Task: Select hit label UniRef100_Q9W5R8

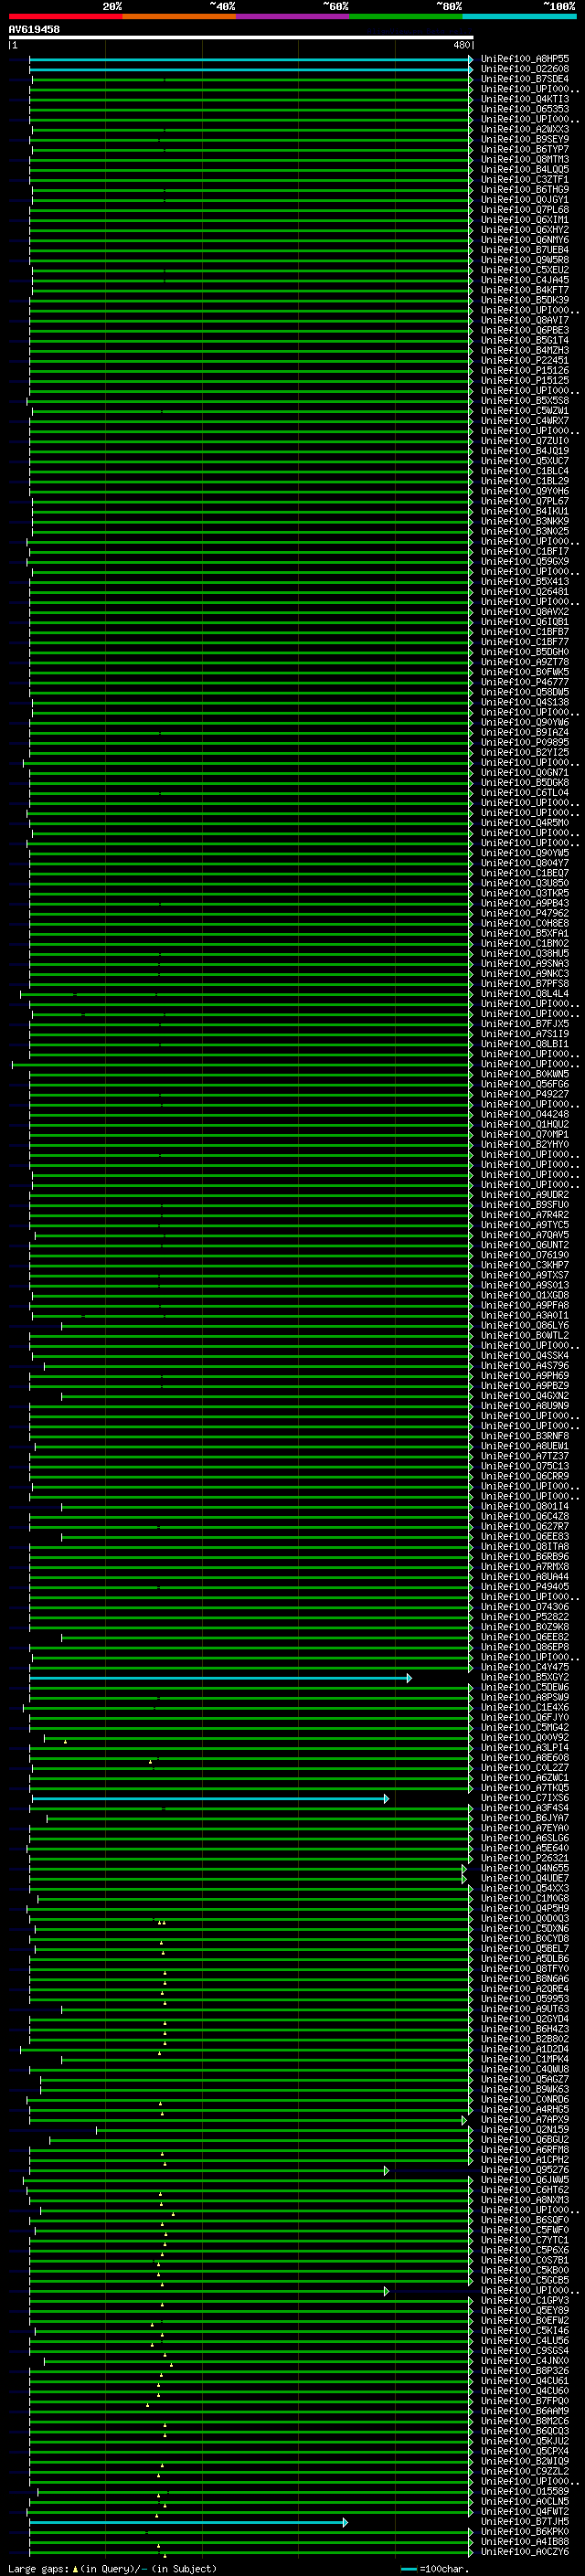Action: pos(525,260)
